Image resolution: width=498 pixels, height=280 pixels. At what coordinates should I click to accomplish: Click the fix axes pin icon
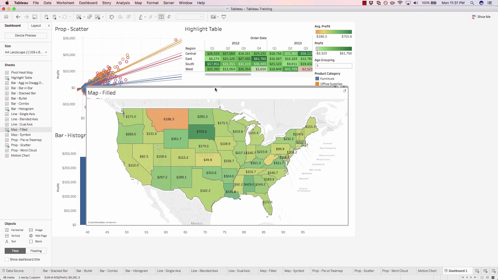pos(169,17)
